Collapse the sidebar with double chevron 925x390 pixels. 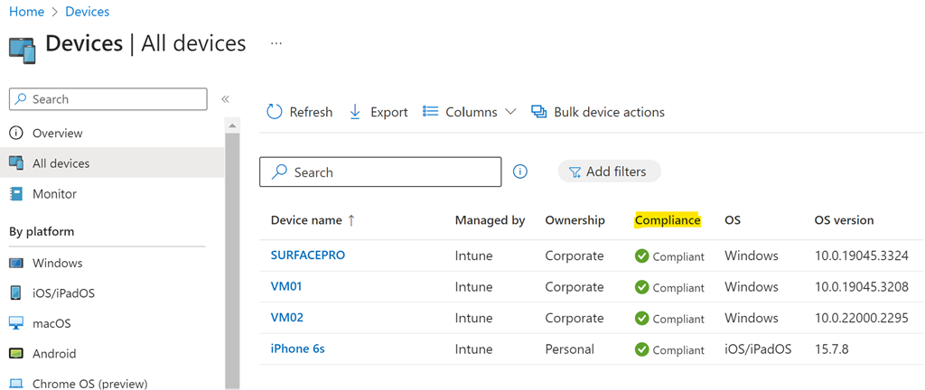coord(226,99)
